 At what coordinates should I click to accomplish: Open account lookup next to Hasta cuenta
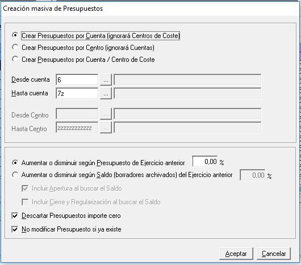(106, 94)
